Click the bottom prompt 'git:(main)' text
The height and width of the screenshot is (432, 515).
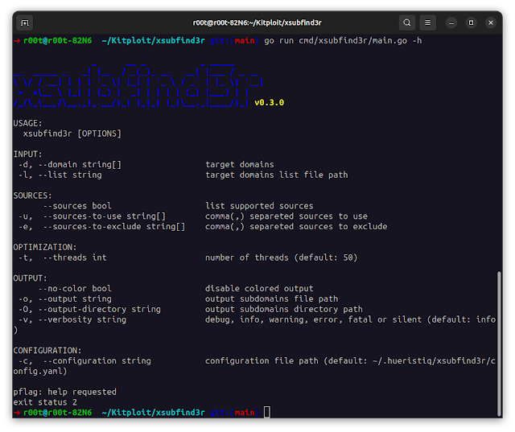tap(234, 413)
